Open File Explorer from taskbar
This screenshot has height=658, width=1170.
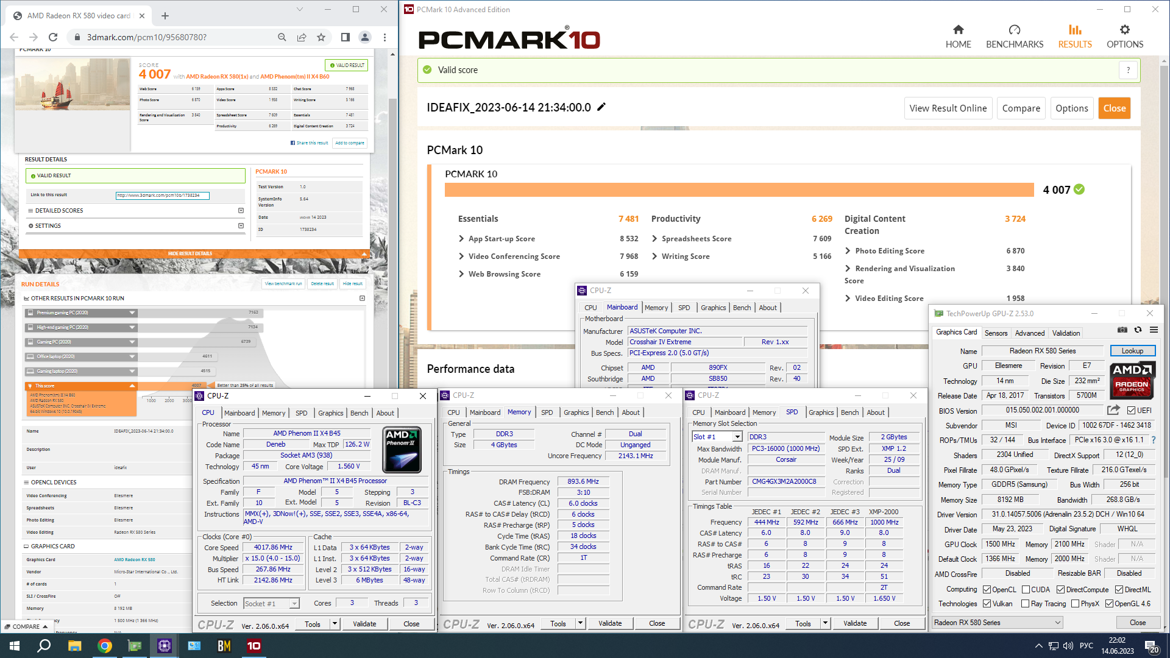(x=74, y=646)
